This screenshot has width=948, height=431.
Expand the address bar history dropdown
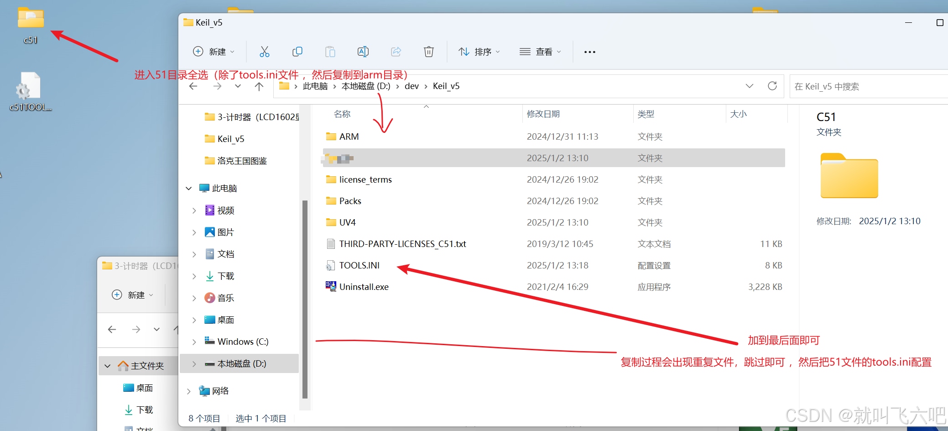(750, 86)
